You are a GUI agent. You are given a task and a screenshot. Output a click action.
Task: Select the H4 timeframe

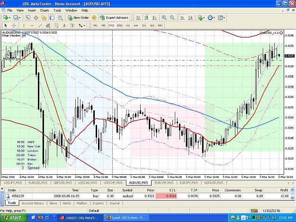(x=136, y=26)
